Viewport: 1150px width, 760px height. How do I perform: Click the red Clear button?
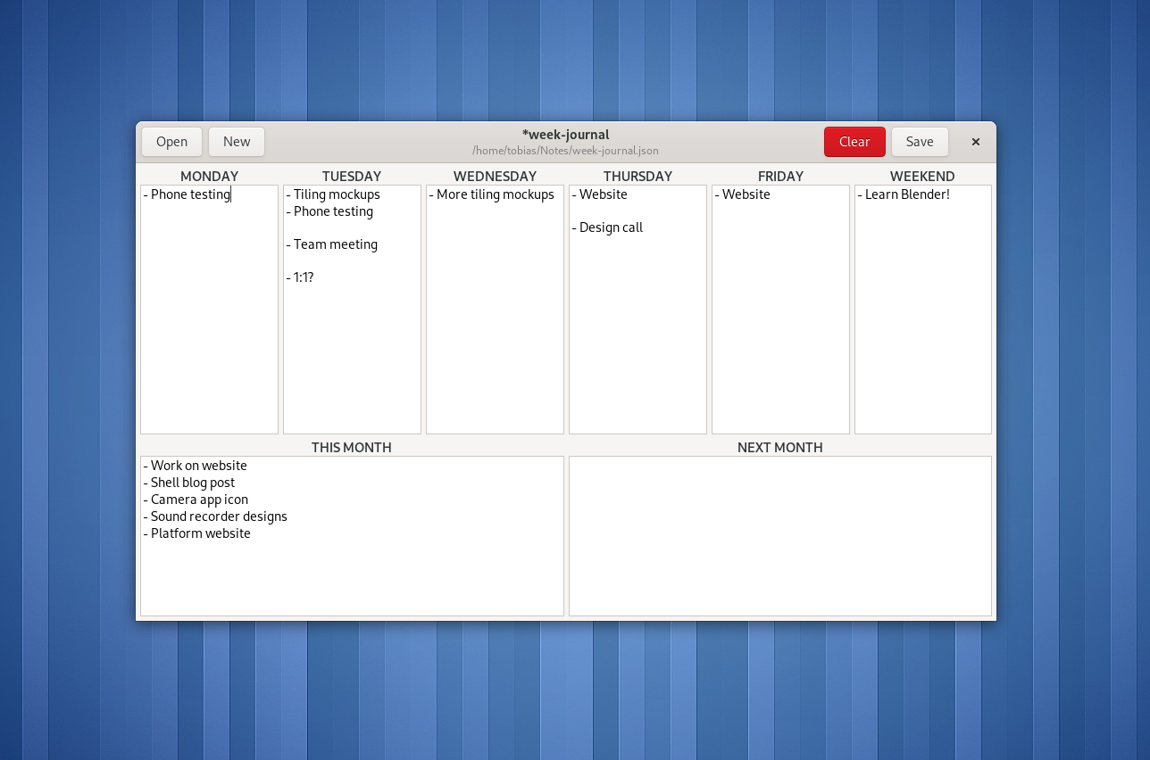pos(854,142)
